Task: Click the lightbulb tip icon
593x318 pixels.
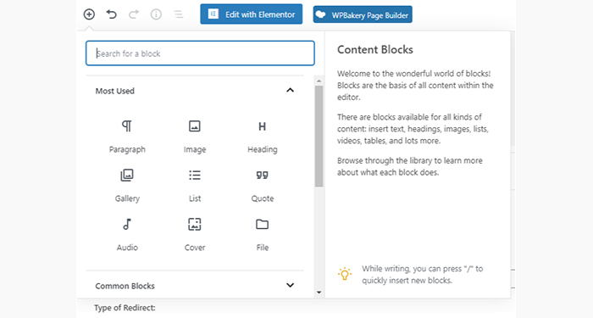Action: pos(345,274)
